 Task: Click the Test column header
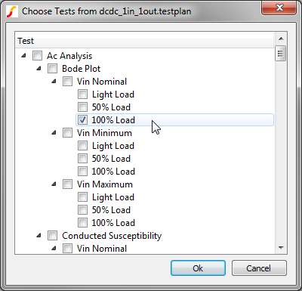(x=144, y=41)
